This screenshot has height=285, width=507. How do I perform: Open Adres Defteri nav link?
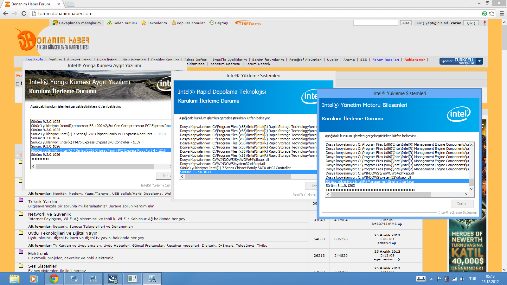tap(196, 60)
